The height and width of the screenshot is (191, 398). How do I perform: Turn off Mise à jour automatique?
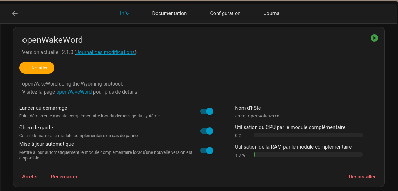click(x=207, y=150)
